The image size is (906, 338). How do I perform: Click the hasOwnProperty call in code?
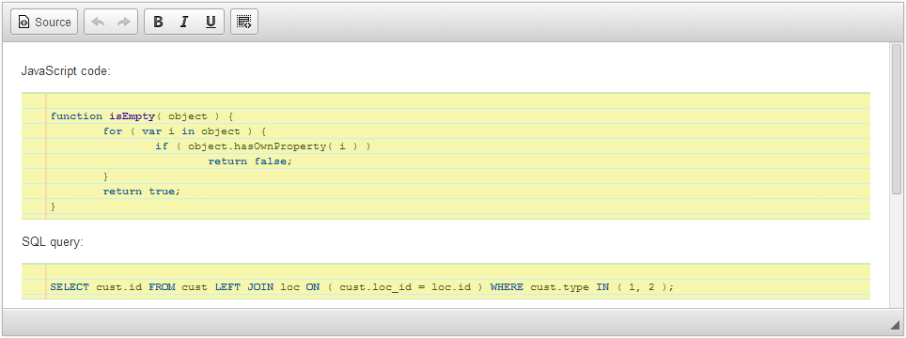click(280, 146)
